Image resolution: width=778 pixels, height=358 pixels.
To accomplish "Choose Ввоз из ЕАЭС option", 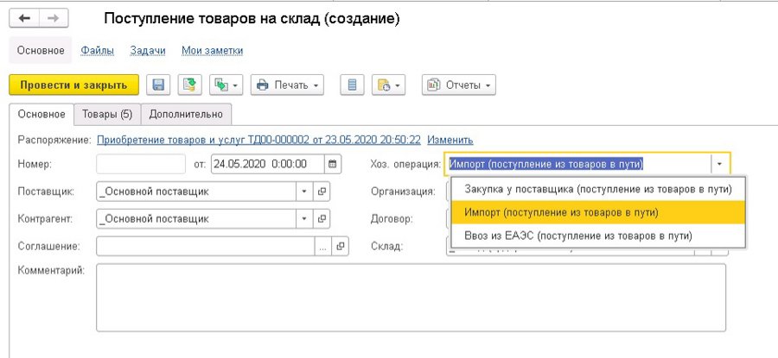I will pyautogui.click(x=577, y=236).
